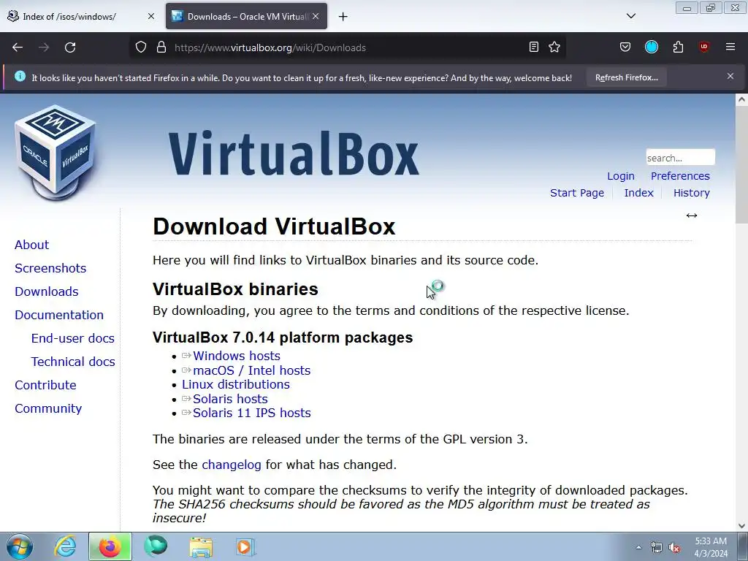The height and width of the screenshot is (561, 748).
Task: Open Windows Media Player taskbar icon
Action: (x=245, y=546)
